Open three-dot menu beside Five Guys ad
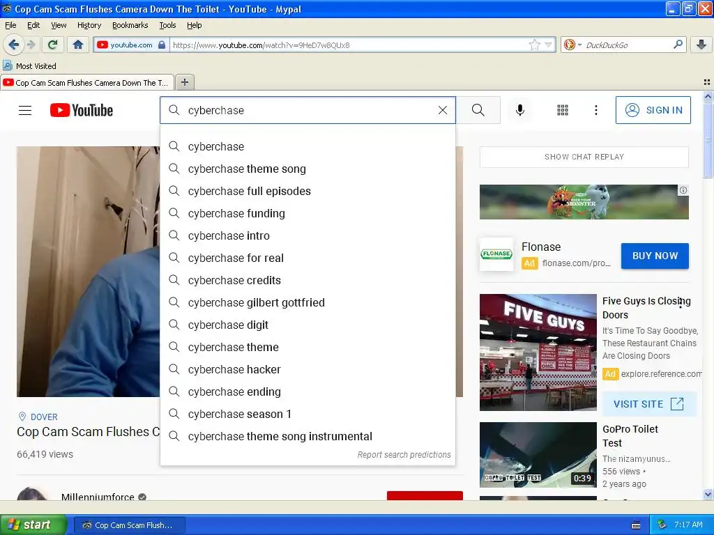 681,304
